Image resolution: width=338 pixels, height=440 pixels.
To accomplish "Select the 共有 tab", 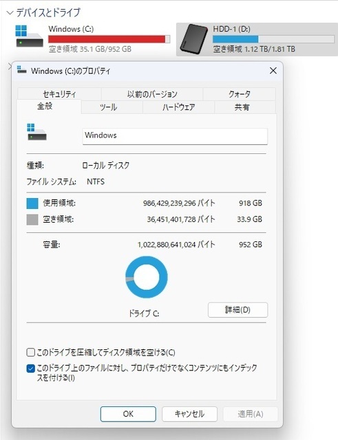I will pos(242,107).
